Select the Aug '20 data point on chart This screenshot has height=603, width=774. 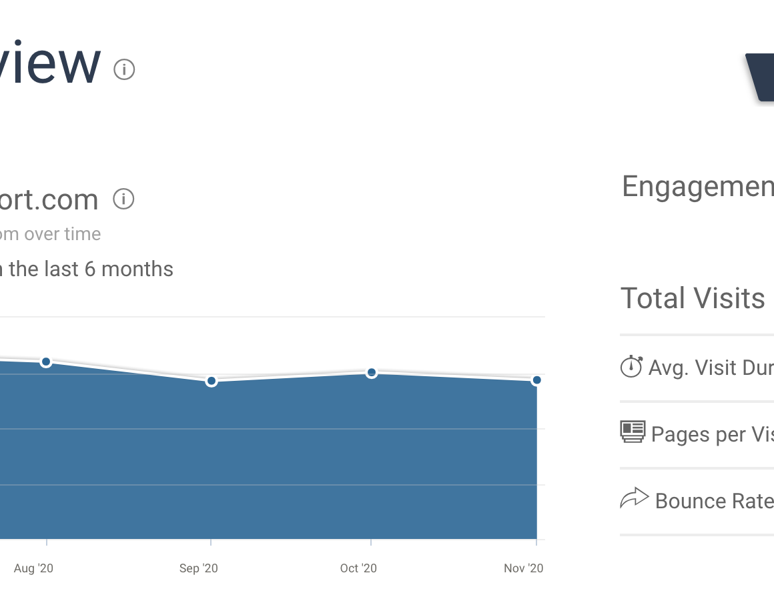tap(46, 362)
